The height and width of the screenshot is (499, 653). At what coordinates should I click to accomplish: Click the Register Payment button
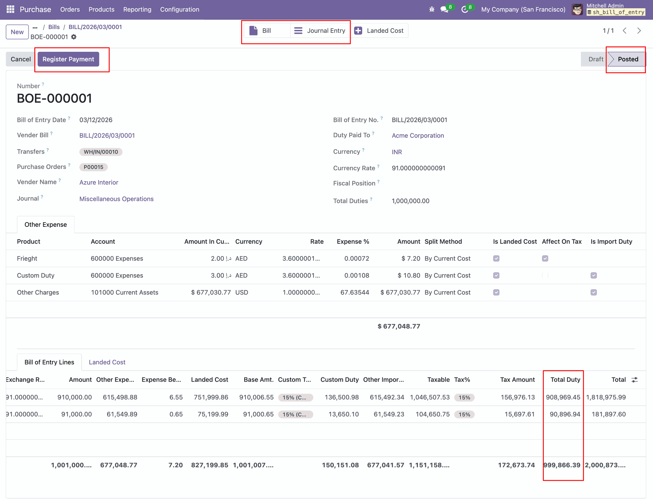point(68,59)
